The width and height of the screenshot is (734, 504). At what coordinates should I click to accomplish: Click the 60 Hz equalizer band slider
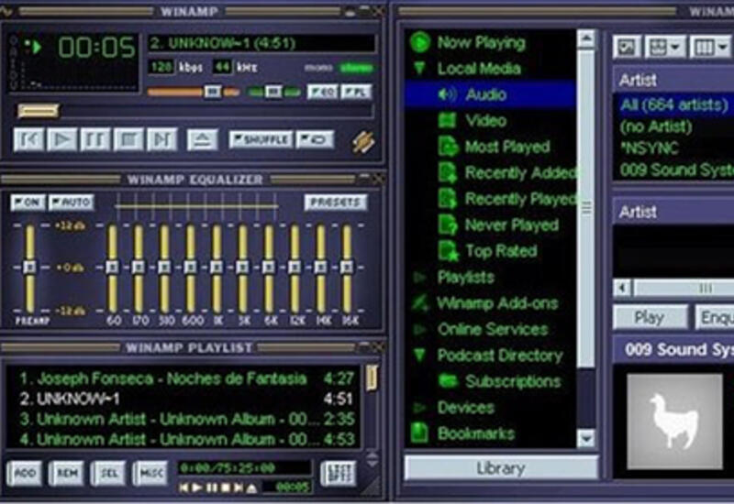coord(112,268)
